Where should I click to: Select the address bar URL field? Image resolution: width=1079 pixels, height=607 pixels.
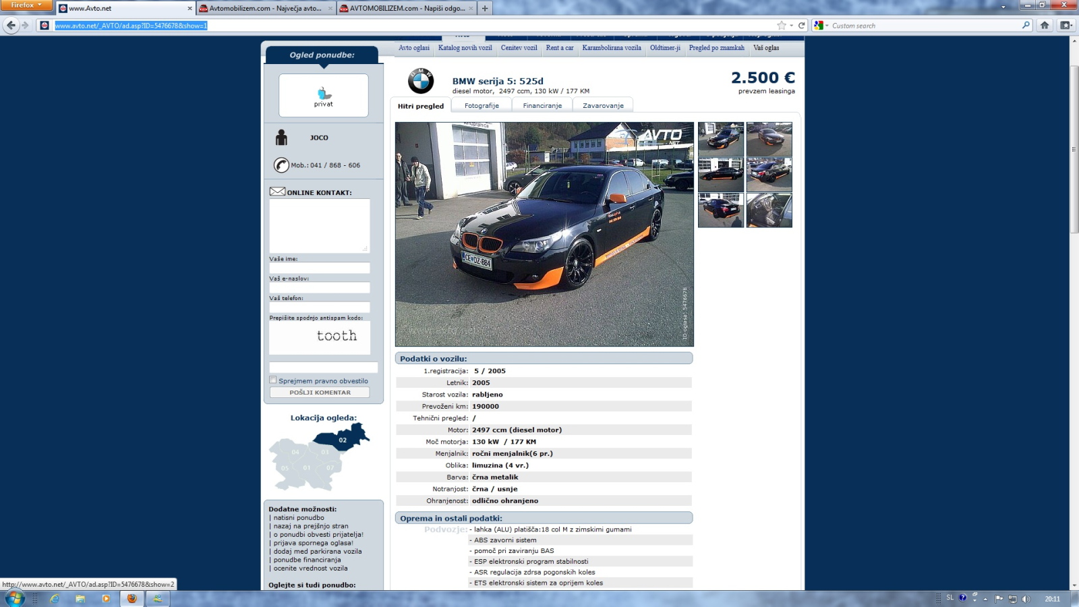(x=411, y=26)
